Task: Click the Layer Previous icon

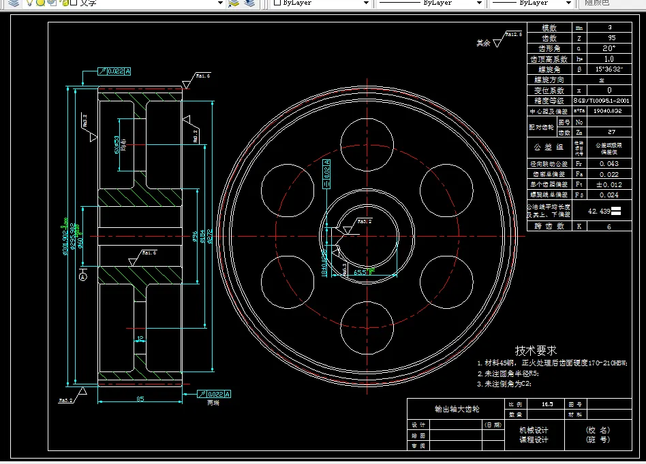Action: click(x=249, y=3)
